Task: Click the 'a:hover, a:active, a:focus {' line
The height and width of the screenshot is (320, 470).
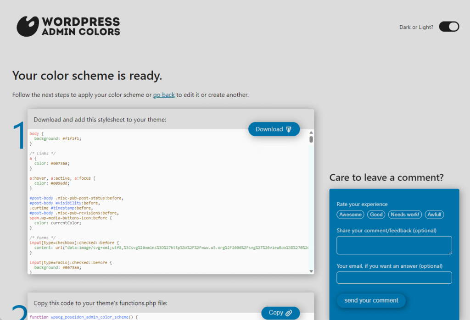Action: pyautogui.click(x=62, y=178)
